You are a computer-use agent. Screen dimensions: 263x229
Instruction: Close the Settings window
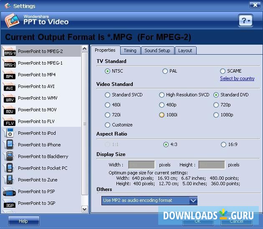click(x=255, y=5)
